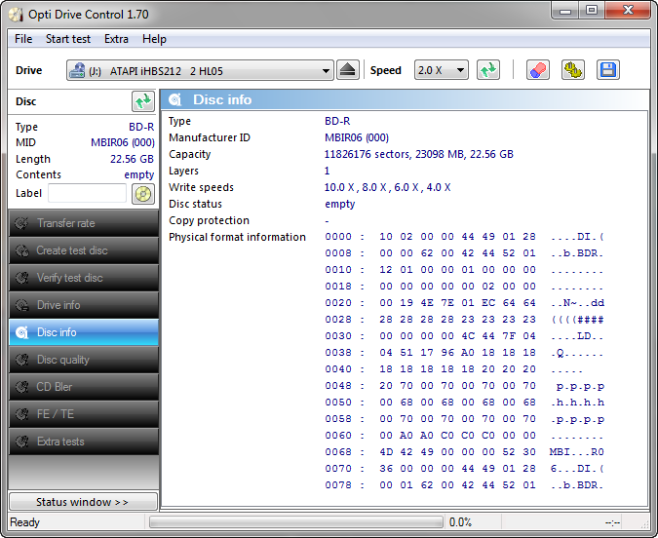The height and width of the screenshot is (538, 658).
Task: Open the Verify test disc panel
Action: point(84,278)
